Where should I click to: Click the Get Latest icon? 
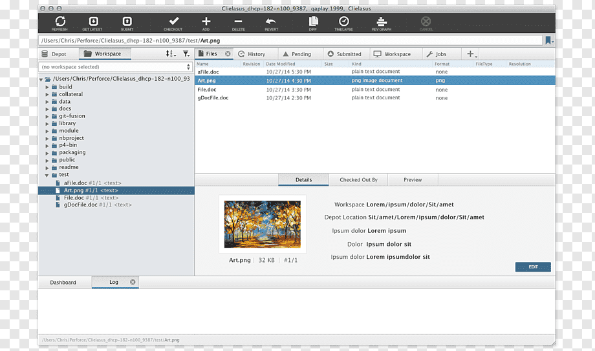pyautogui.click(x=93, y=21)
